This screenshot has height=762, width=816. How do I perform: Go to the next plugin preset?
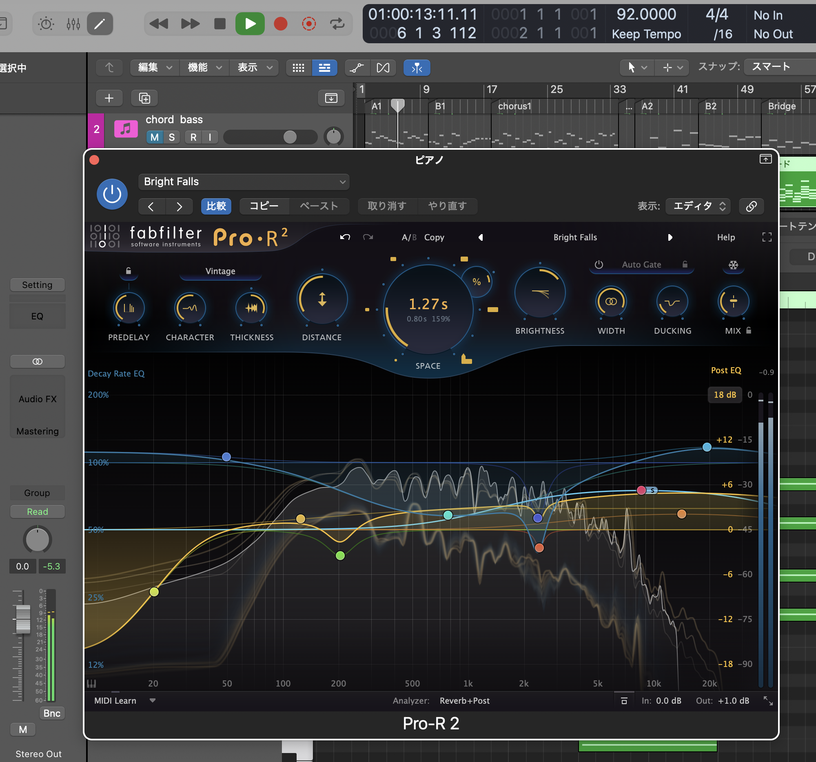[x=179, y=206]
